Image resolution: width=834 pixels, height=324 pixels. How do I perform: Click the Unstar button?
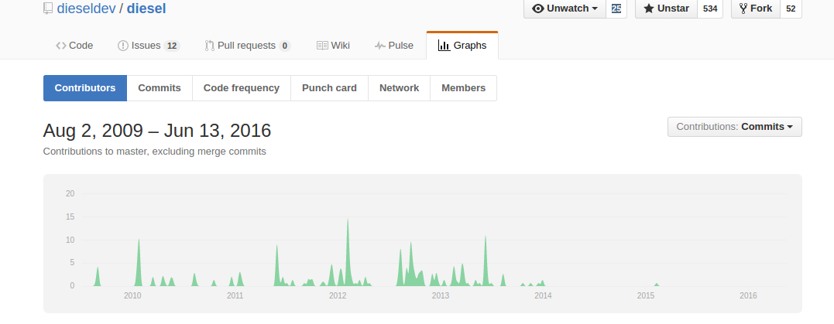pos(667,9)
